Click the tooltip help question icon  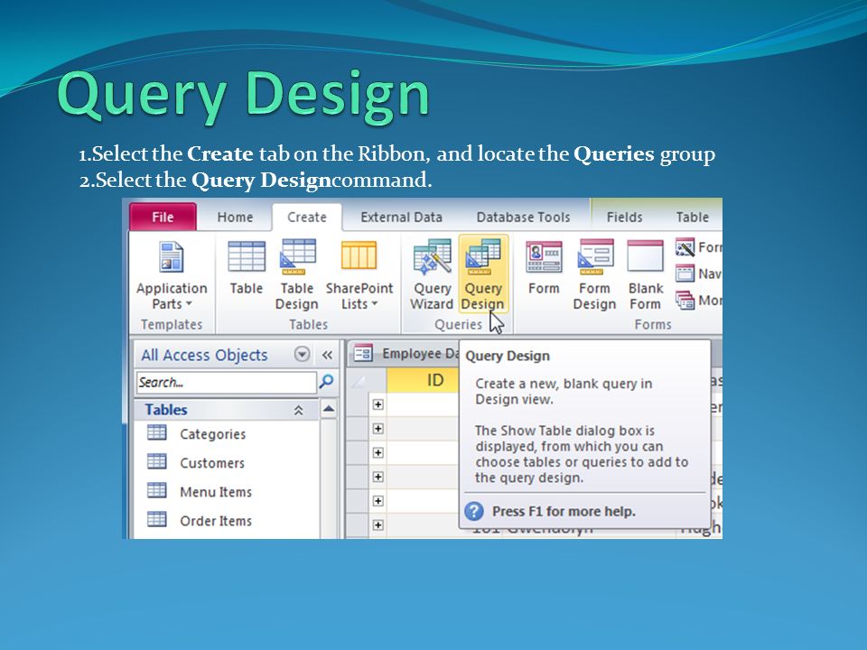[x=474, y=511]
